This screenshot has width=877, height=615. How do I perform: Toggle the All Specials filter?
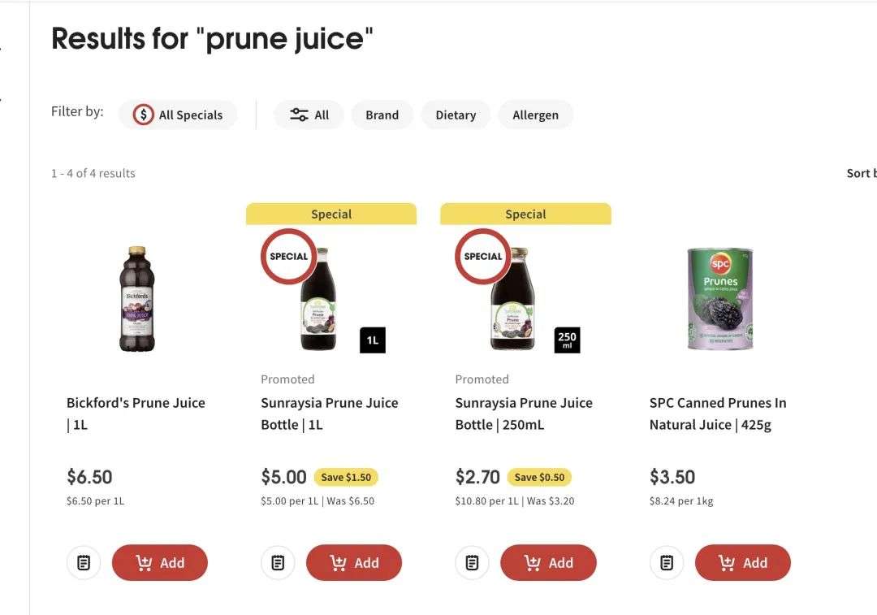click(x=178, y=115)
